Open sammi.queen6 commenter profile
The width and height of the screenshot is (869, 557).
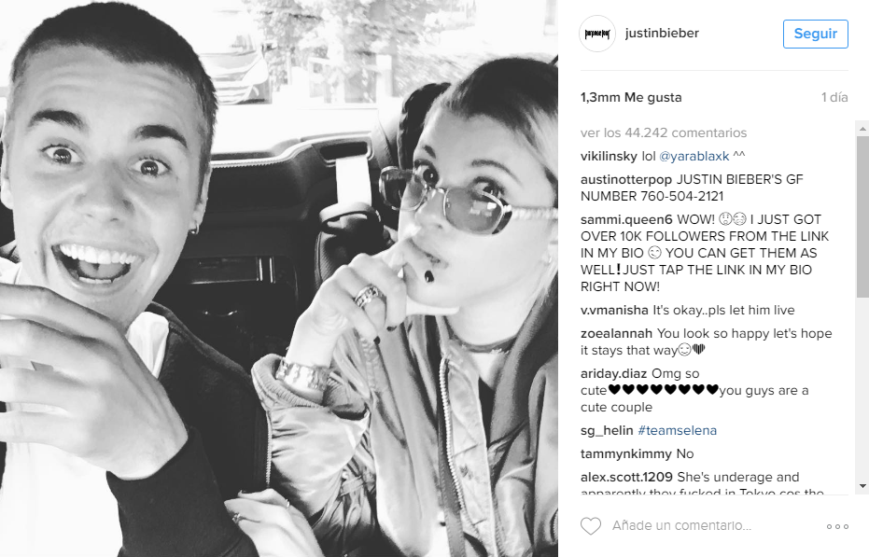626,219
